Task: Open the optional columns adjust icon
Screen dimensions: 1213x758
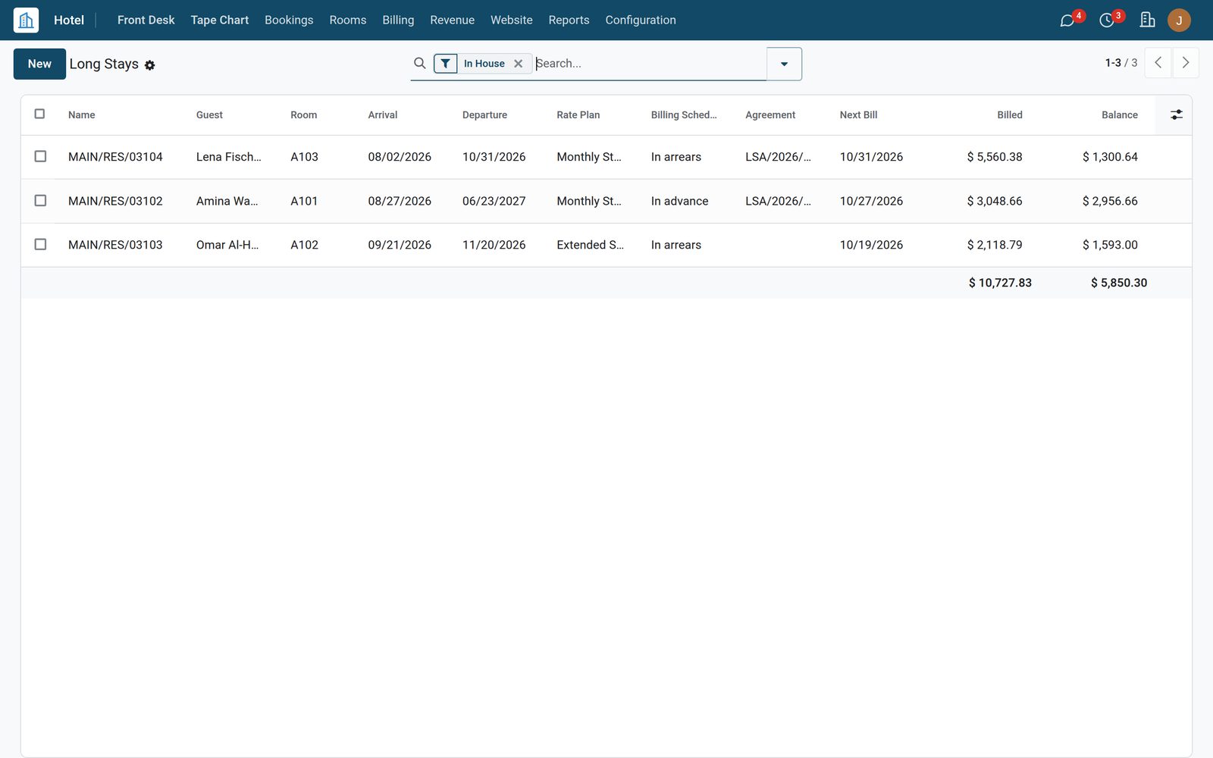Action: 1176,114
